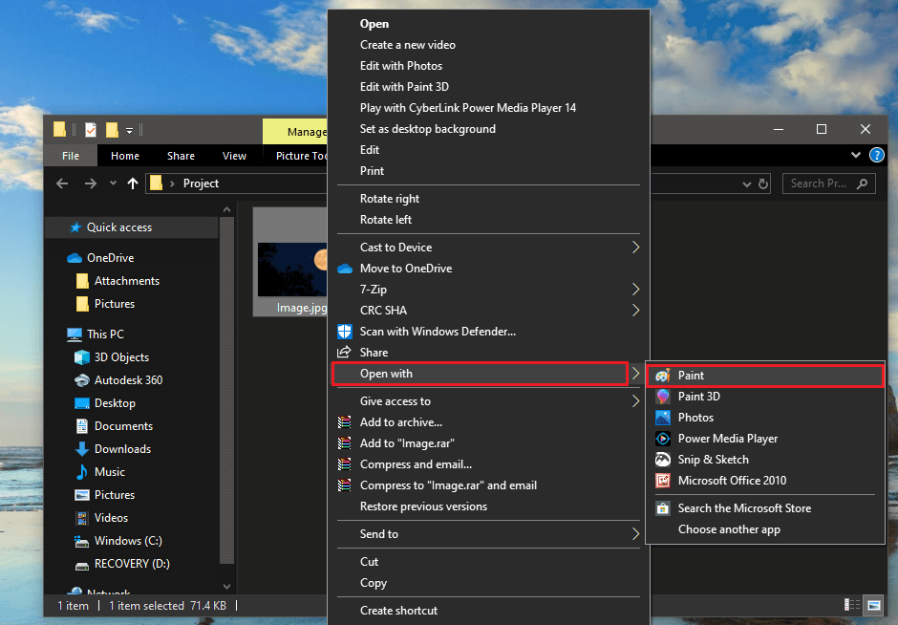Click the Microsoft Office 2010 icon

click(x=663, y=481)
